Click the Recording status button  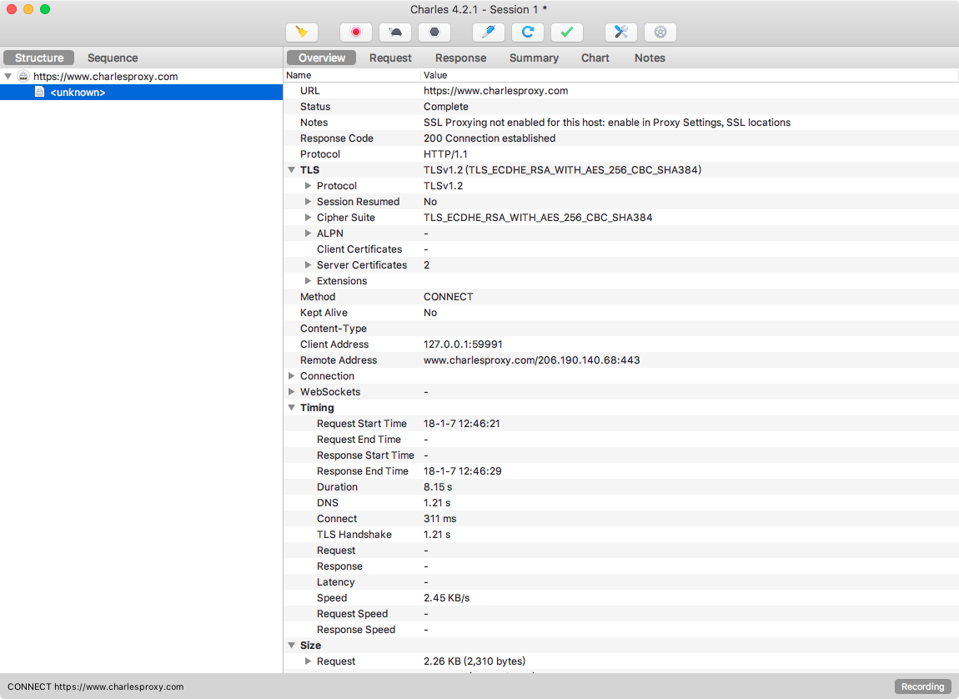pos(922,686)
